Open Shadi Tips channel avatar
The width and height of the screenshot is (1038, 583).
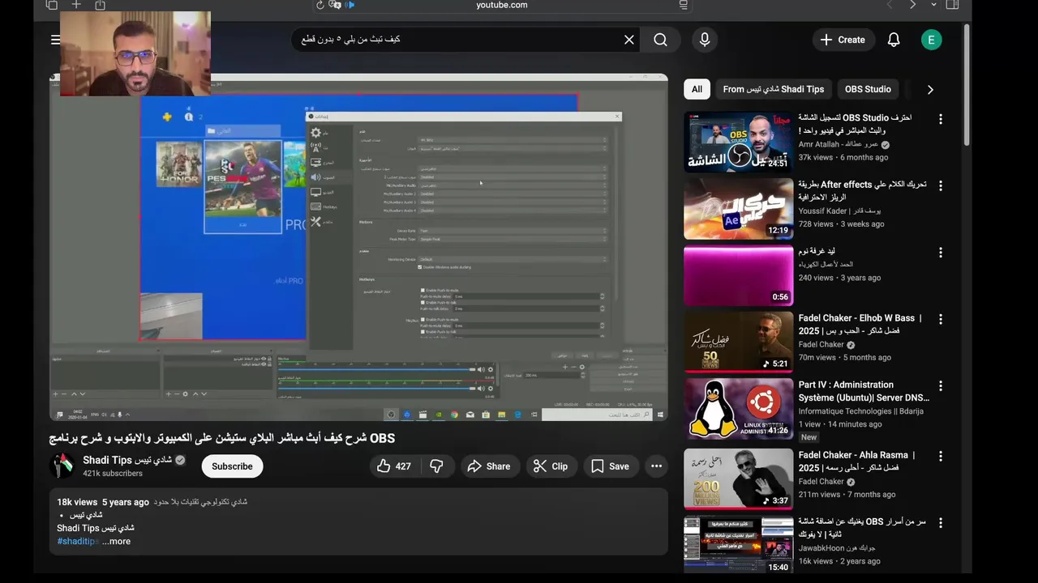click(x=62, y=466)
